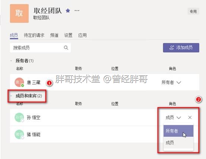
Task: Open 唐三藏's 所有者 role dropdown
Action: pyautogui.click(x=171, y=82)
